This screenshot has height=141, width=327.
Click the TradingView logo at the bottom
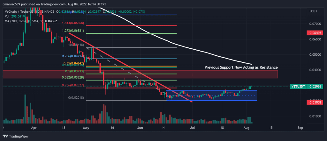16,137
